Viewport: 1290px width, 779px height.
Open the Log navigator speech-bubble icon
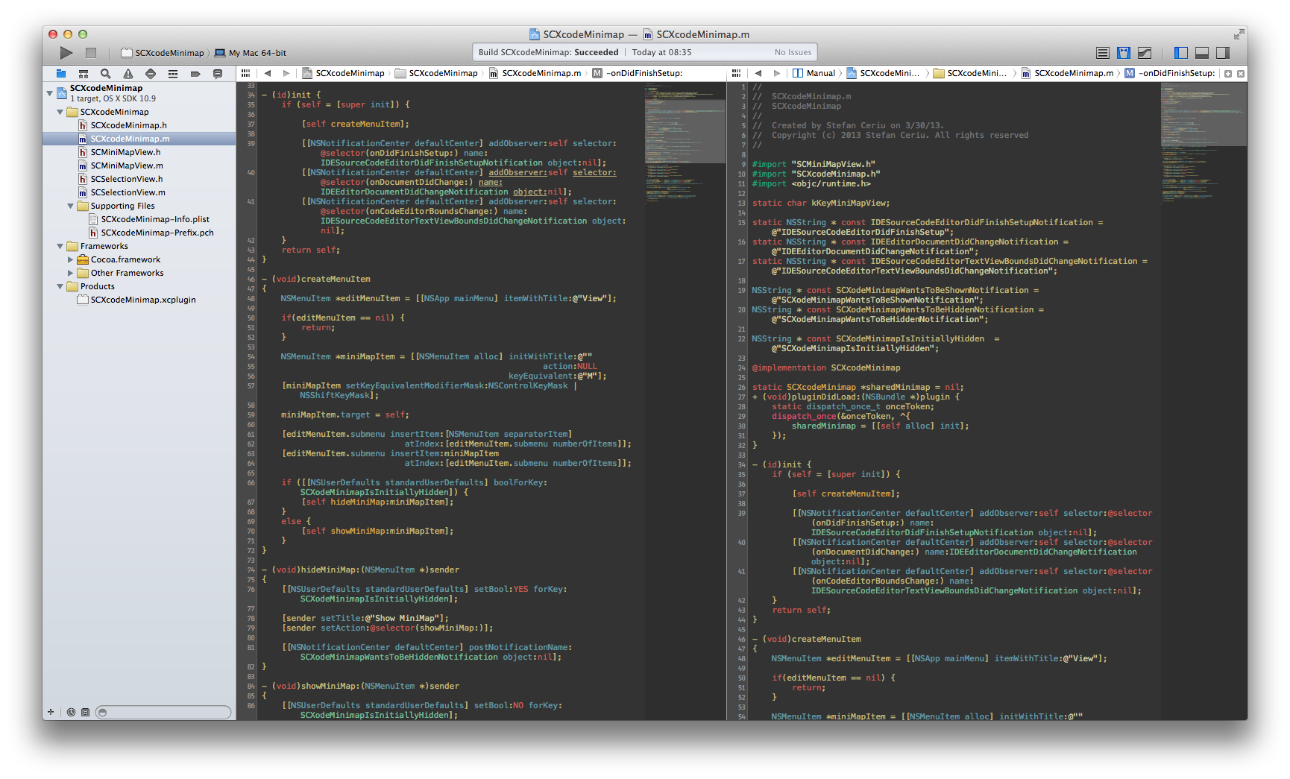(x=218, y=74)
